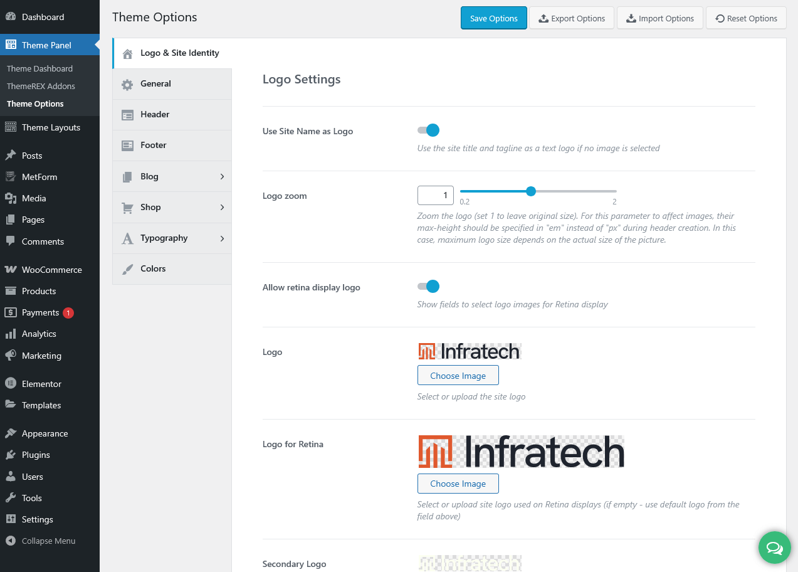Click the Logo zoom number field
Viewport: 798px width, 572px height.
pyautogui.click(x=435, y=195)
